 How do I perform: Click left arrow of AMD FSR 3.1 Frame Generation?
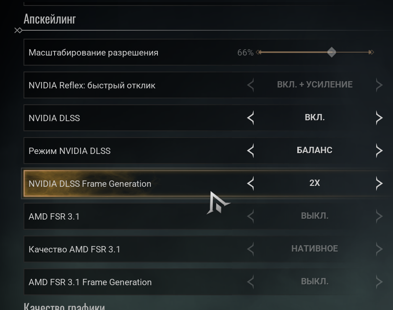[x=251, y=282]
